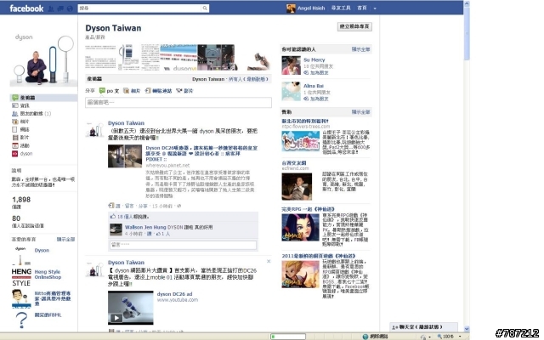Click the scrollbar down arrow
544x340 pixels.
tap(467, 329)
